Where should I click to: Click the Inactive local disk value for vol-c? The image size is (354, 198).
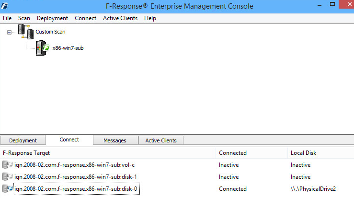coord(300,165)
